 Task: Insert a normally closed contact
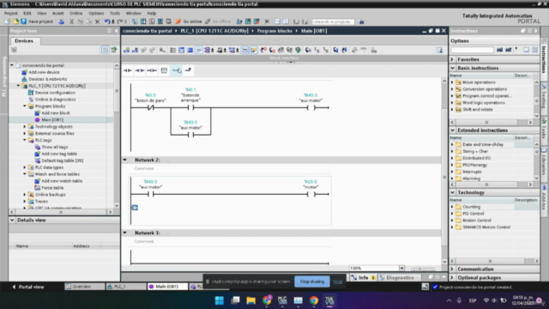point(139,70)
